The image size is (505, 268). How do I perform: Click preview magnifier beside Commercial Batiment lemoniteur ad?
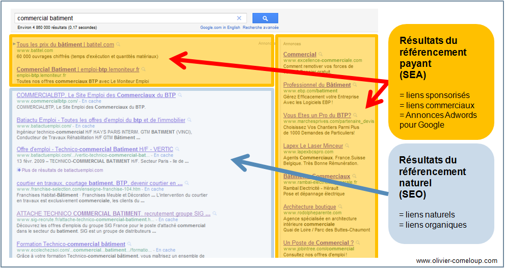click(144, 69)
